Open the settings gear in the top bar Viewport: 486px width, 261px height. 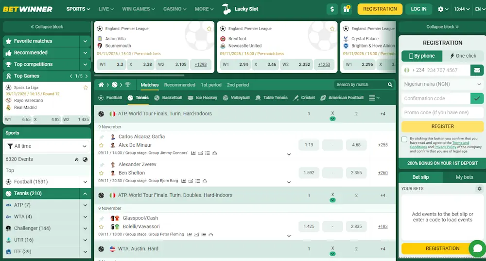click(440, 9)
